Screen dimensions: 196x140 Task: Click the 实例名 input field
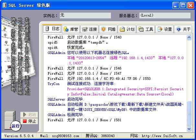85,16
